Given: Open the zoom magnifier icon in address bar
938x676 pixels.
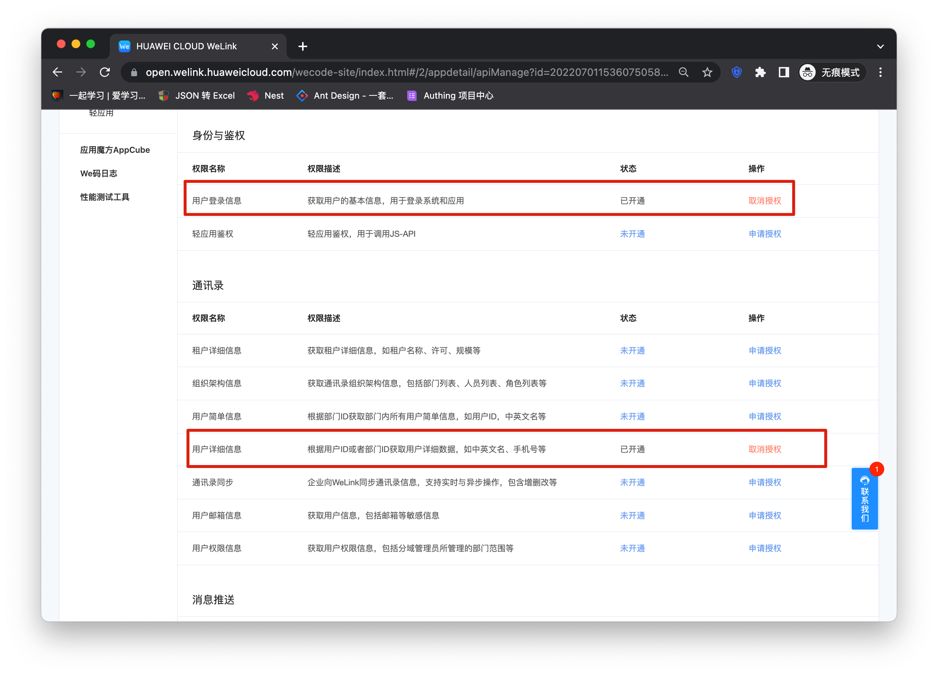Looking at the screenshot, I should tap(683, 72).
